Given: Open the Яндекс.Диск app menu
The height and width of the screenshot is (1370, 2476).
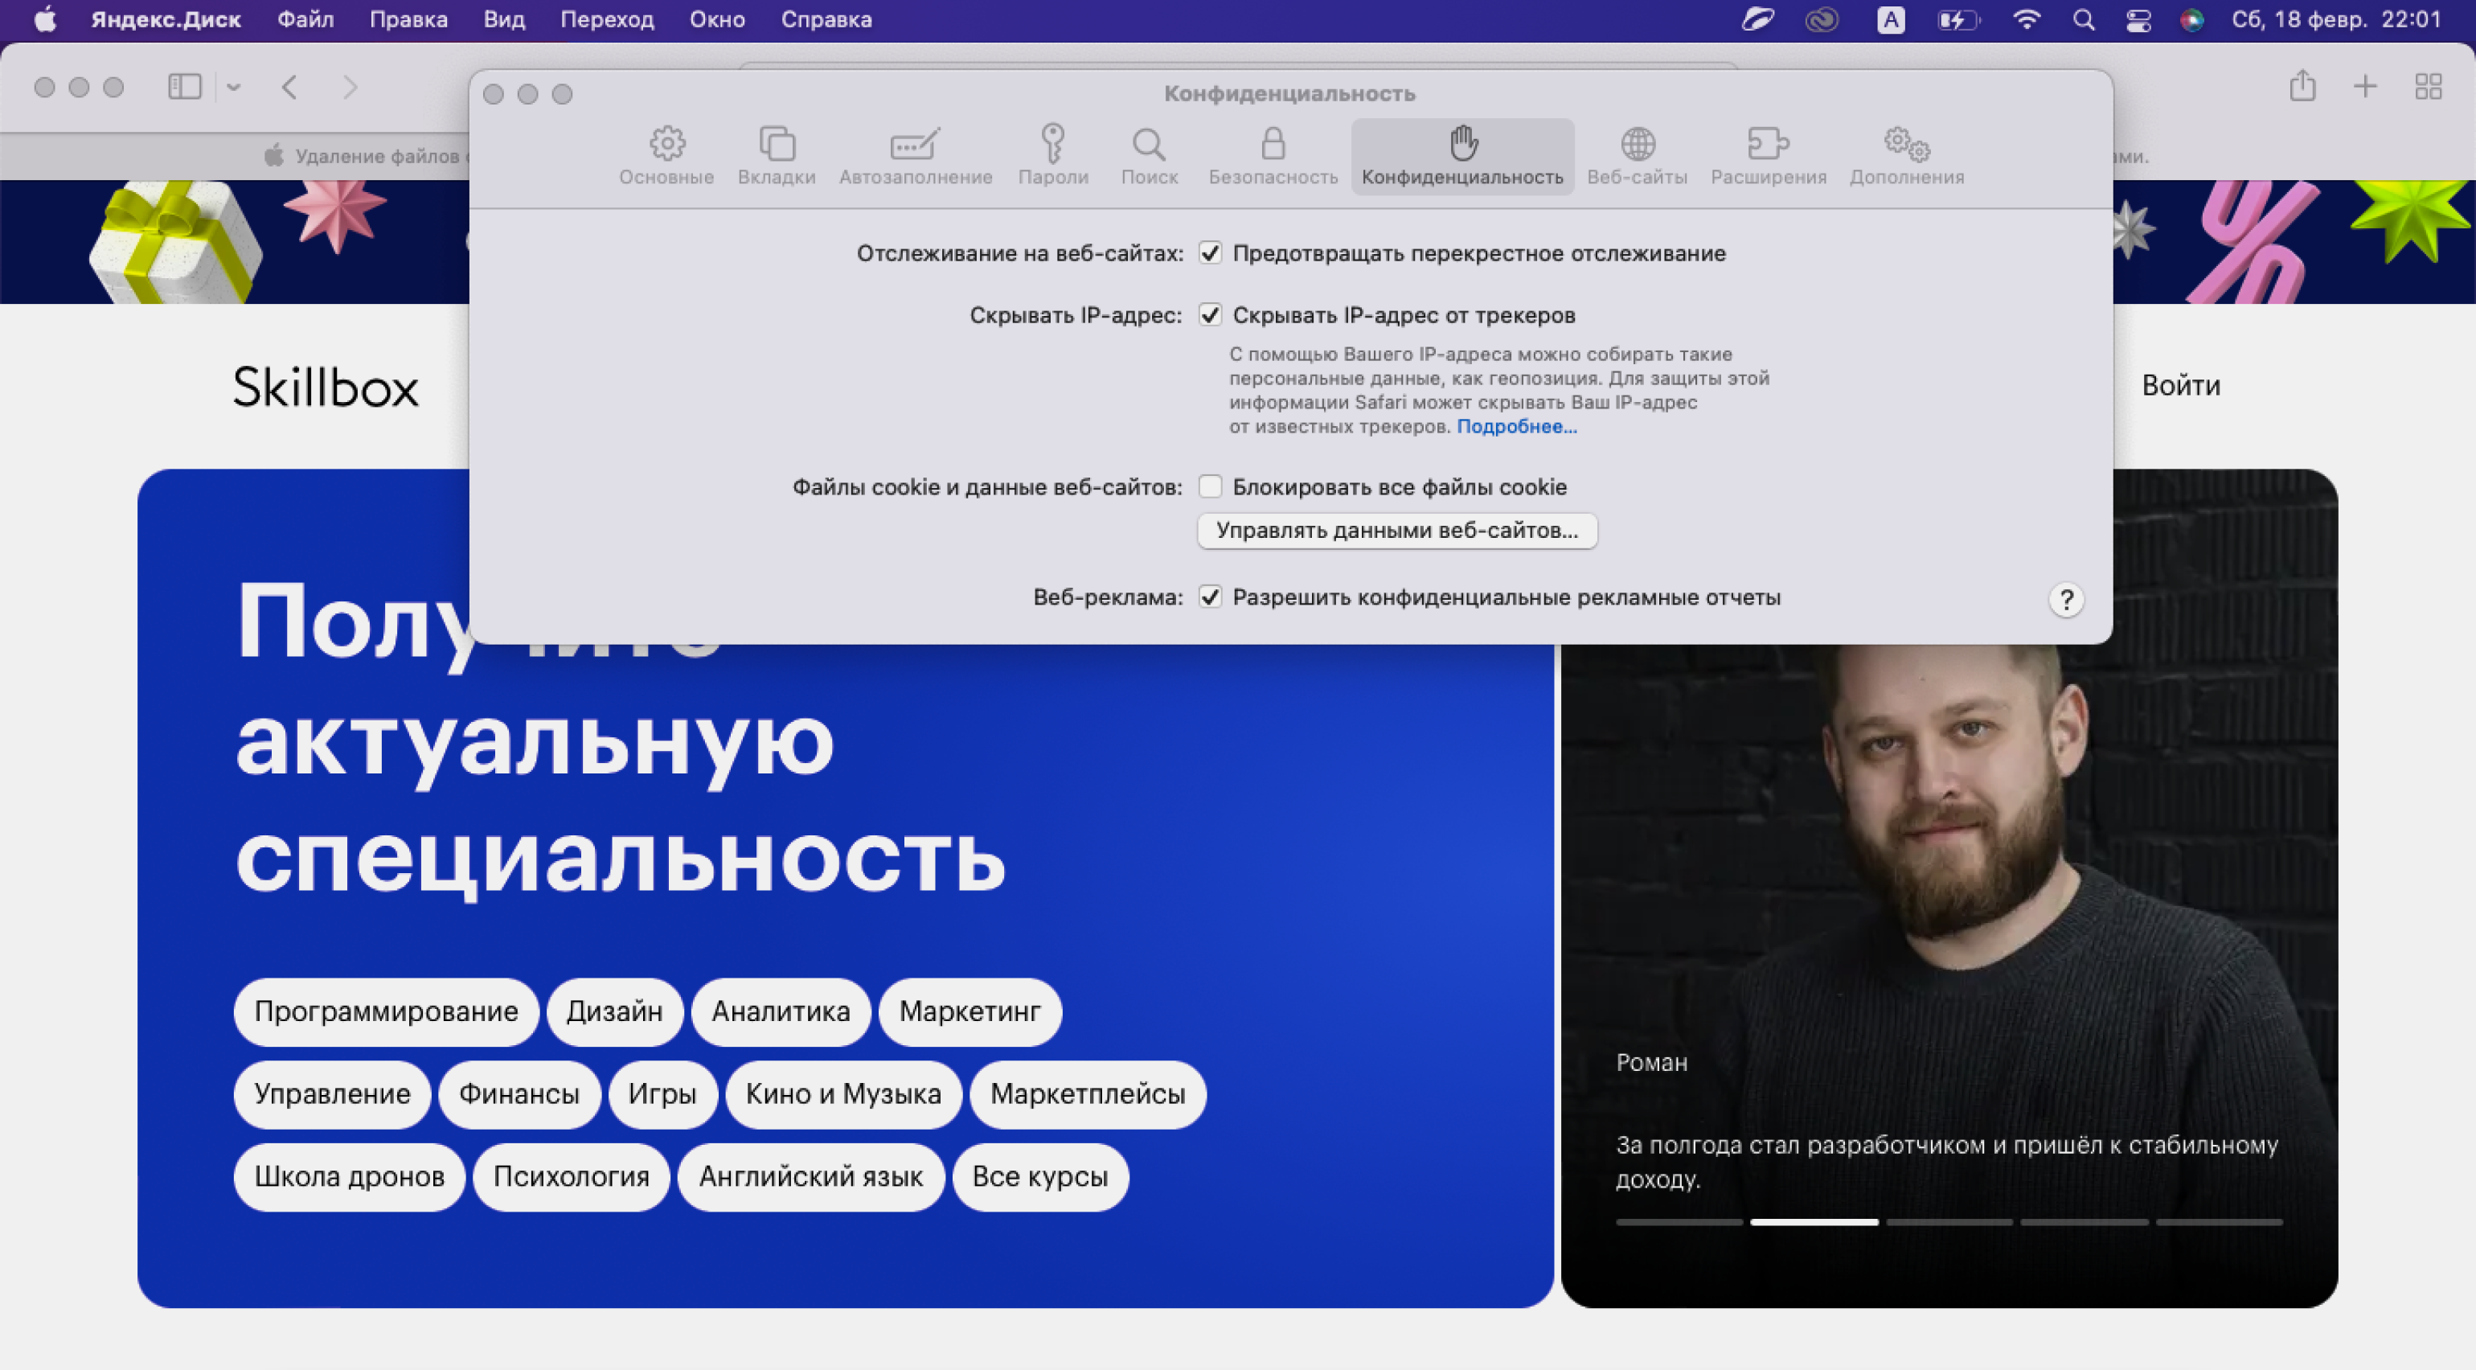Looking at the screenshot, I should (x=166, y=19).
